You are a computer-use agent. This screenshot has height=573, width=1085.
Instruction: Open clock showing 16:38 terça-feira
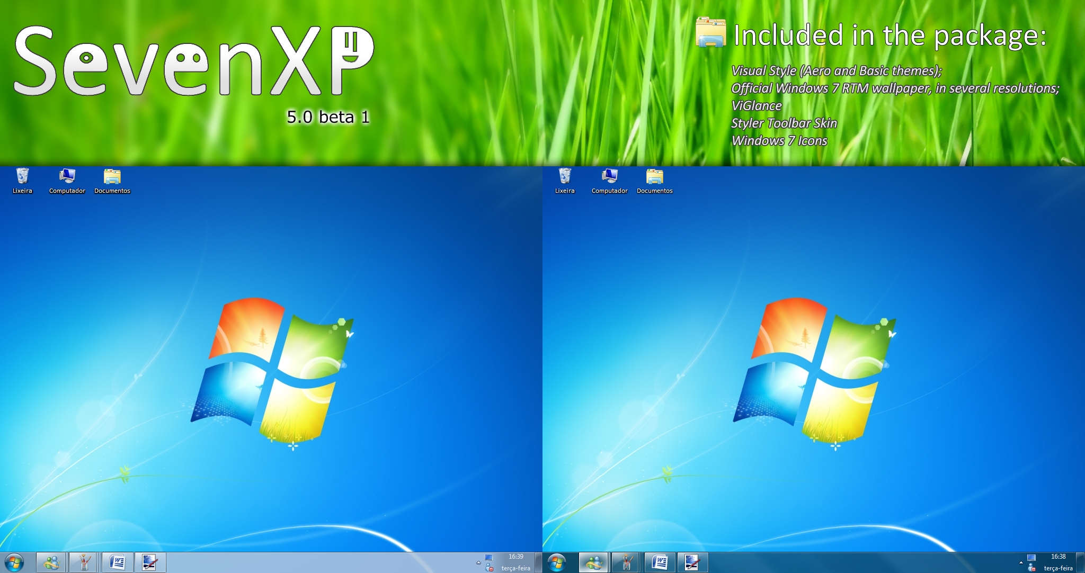(x=1058, y=562)
